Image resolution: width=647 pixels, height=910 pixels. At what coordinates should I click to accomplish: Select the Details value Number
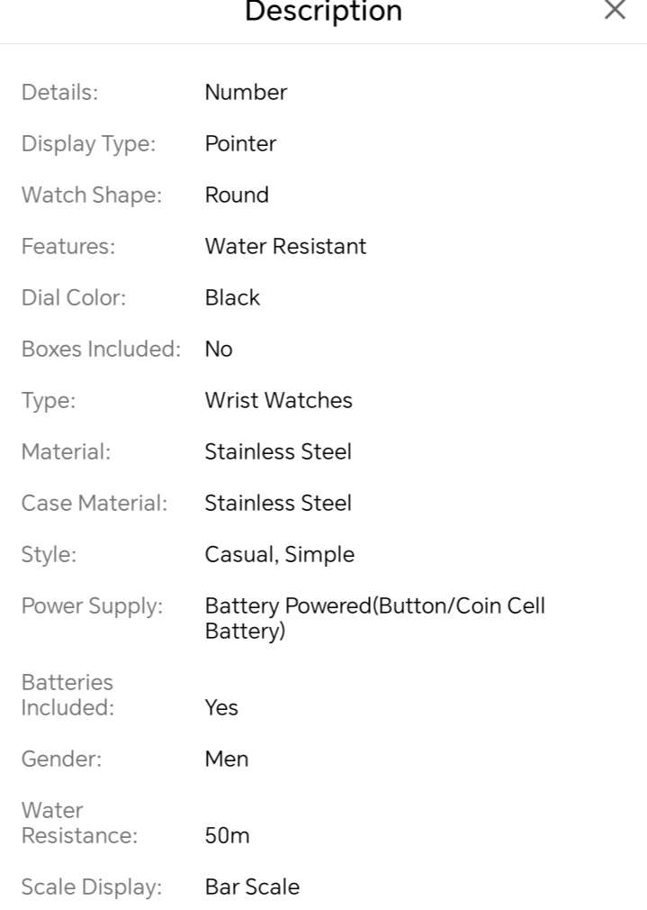pyautogui.click(x=246, y=92)
